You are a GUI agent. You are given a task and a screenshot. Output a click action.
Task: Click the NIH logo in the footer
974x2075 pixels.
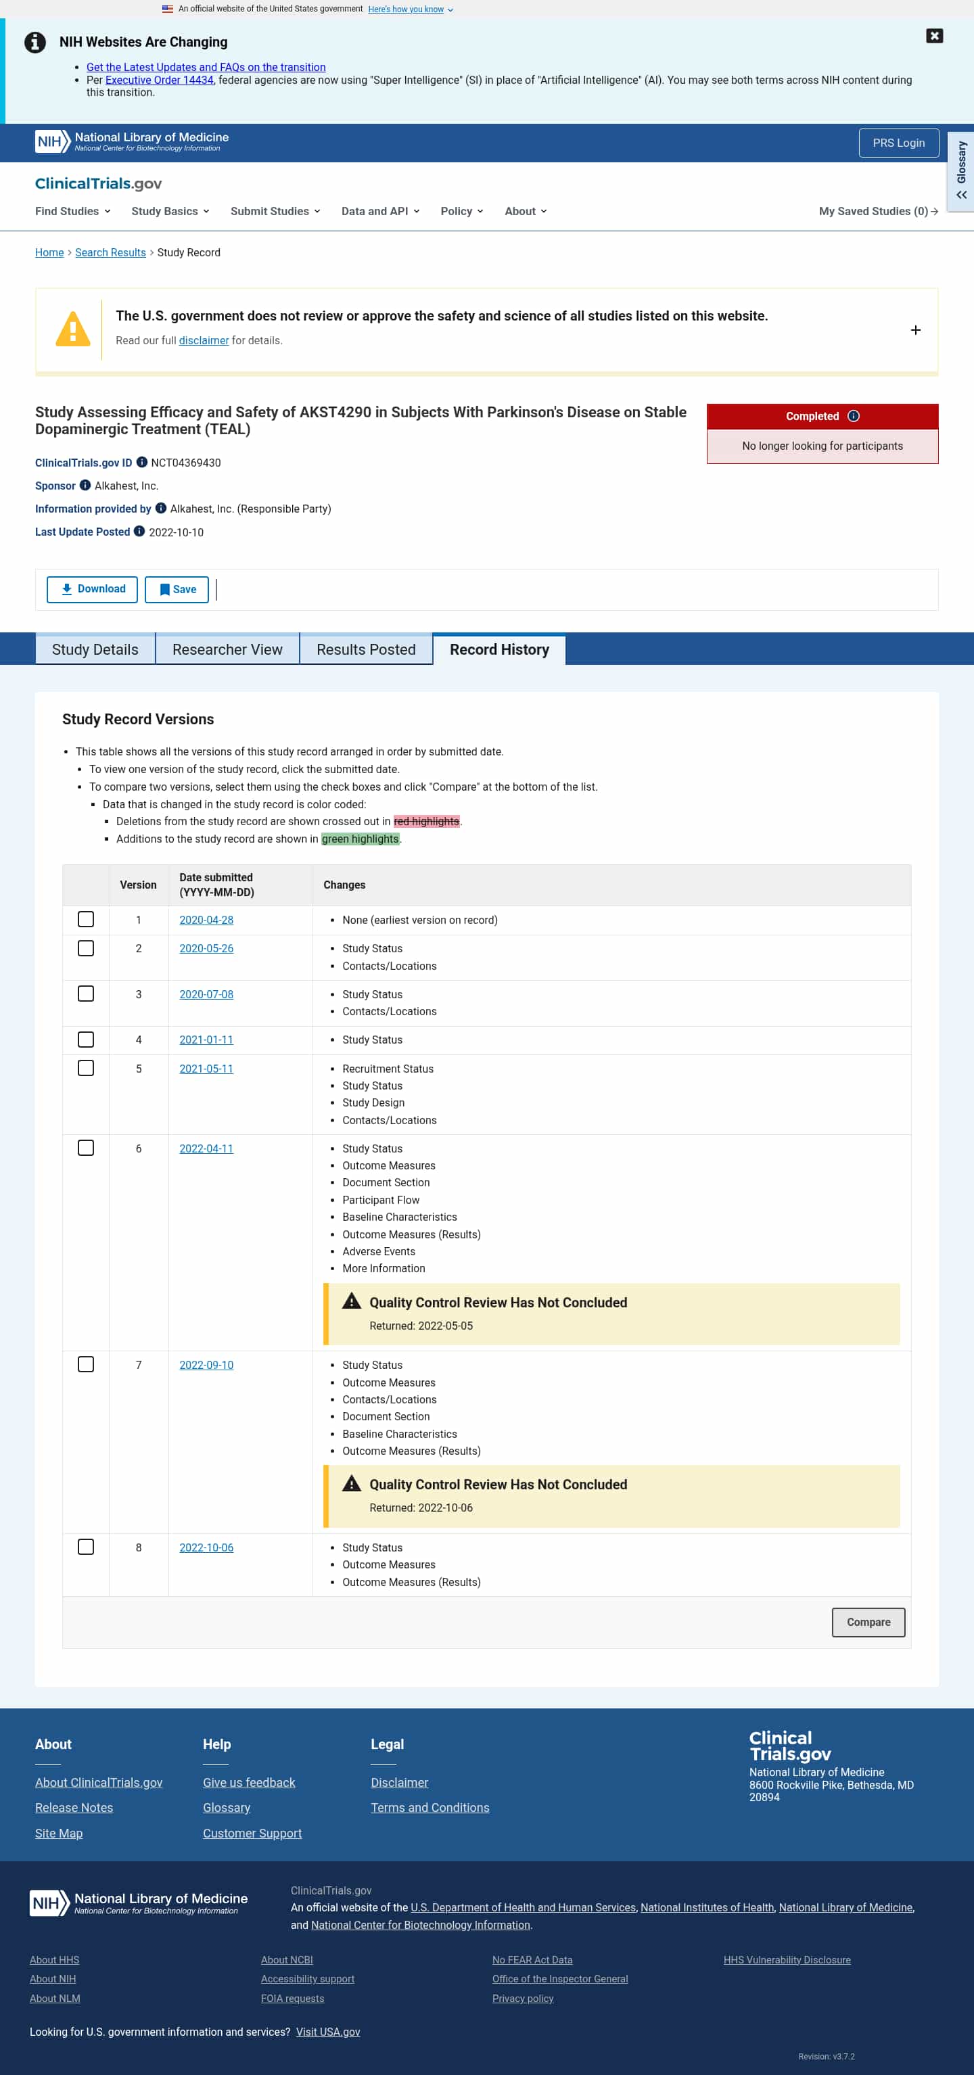[139, 1903]
